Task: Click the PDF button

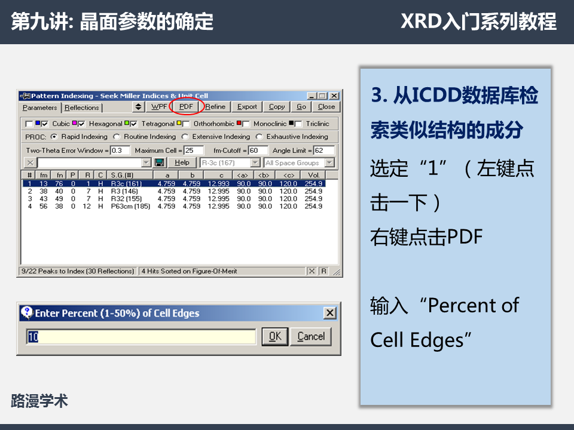Action: tap(186, 106)
